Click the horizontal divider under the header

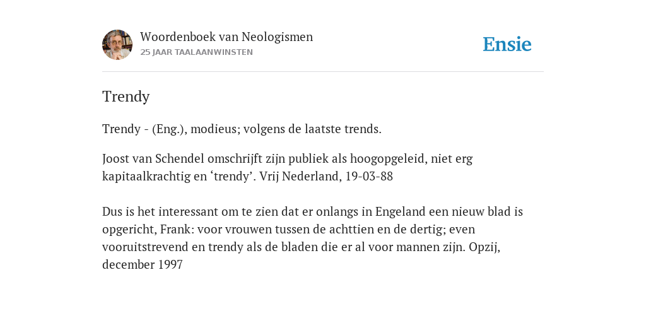pos(323,72)
